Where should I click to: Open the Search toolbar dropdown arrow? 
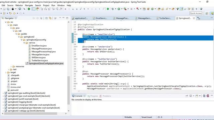(170, 9)
